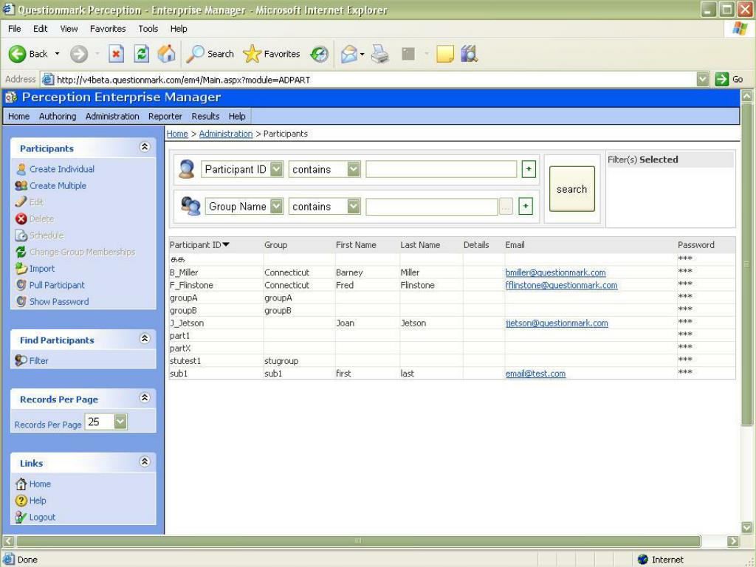Open the Back button history dropdown arrow
The width and height of the screenshot is (756, 567).
pos(57,54)
